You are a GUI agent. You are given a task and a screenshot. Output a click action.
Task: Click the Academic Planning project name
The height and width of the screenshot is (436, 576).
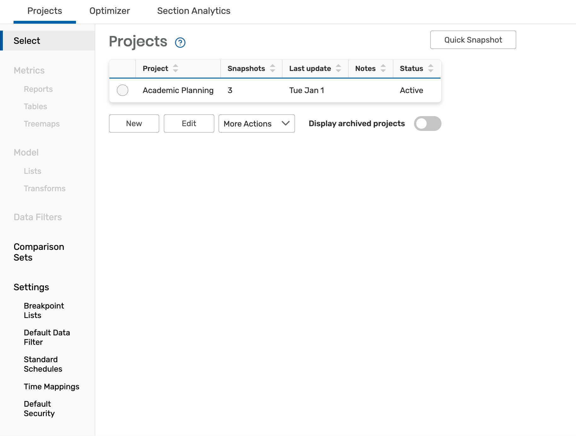(x=178, y=90)
